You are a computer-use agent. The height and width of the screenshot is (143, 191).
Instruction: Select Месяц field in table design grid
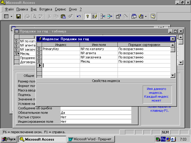(27, 54)
